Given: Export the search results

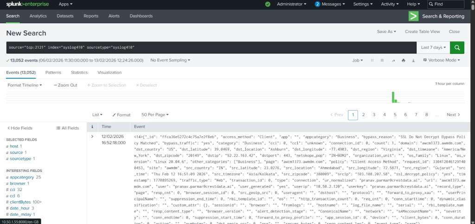Looking at the screenshot, I should [413, 60].
